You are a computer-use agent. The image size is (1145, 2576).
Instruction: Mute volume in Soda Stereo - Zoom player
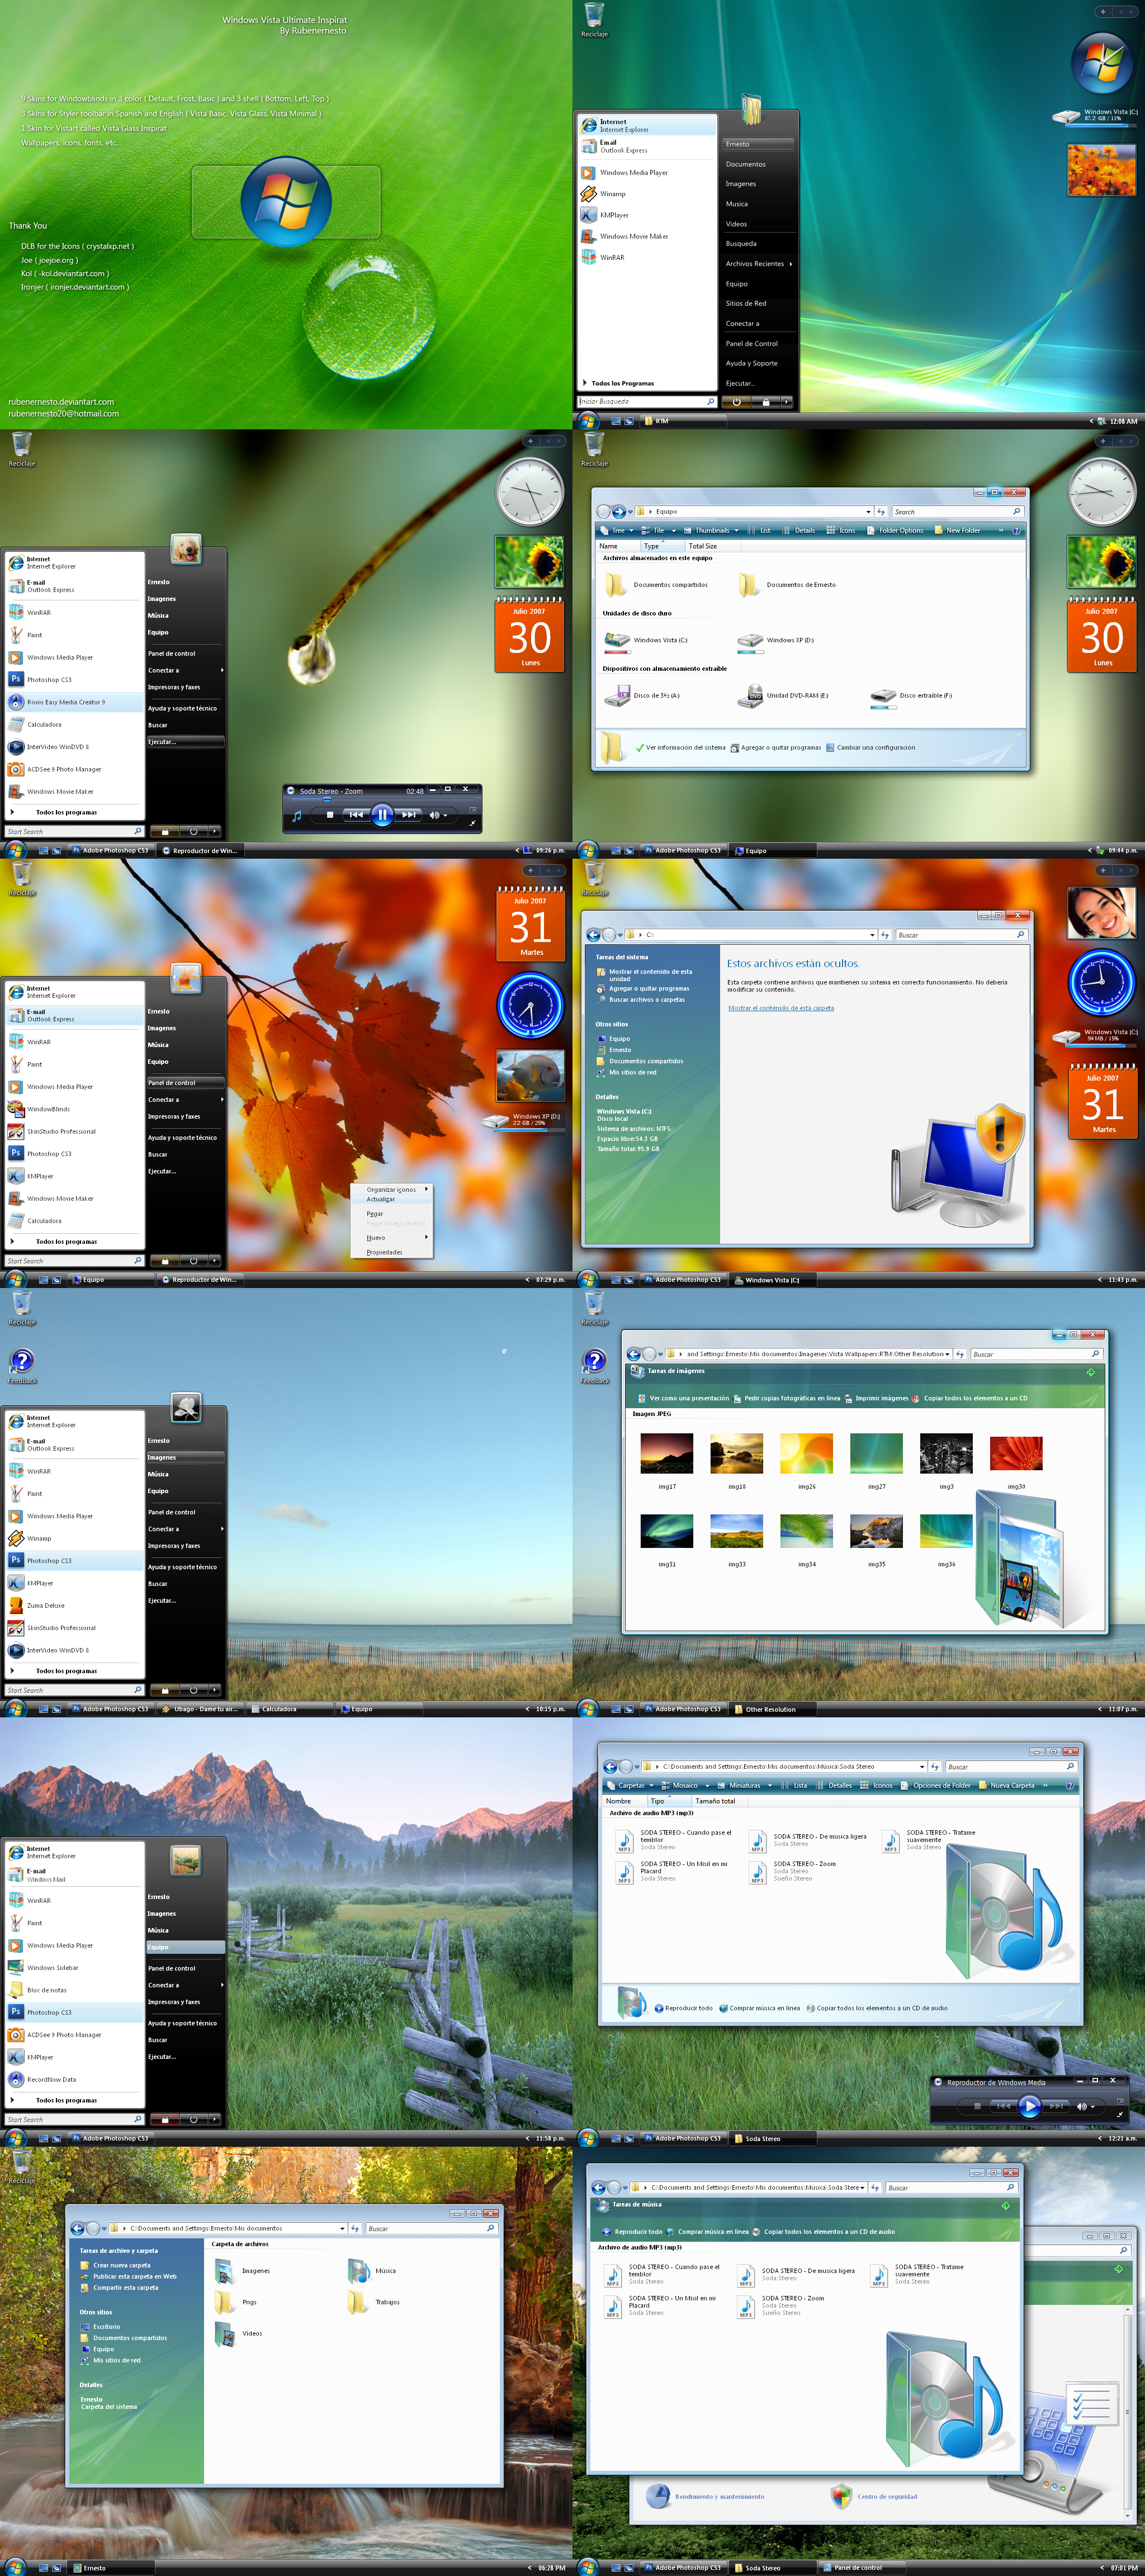pyautogui.click(x=434, y=815)
